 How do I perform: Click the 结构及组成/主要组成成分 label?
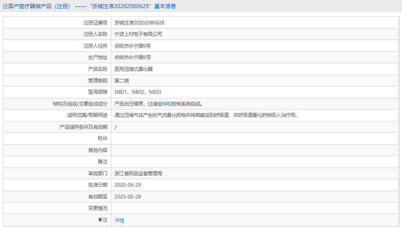point(80,104)
